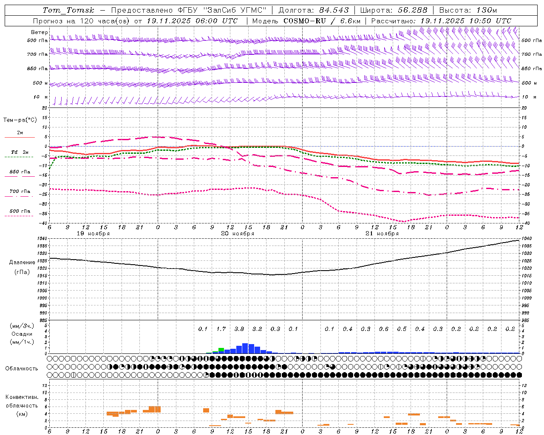Viewport: 544px width, 435px height.
Task: Click the '2м' temperature legend entry
Action: click(20, 133)
